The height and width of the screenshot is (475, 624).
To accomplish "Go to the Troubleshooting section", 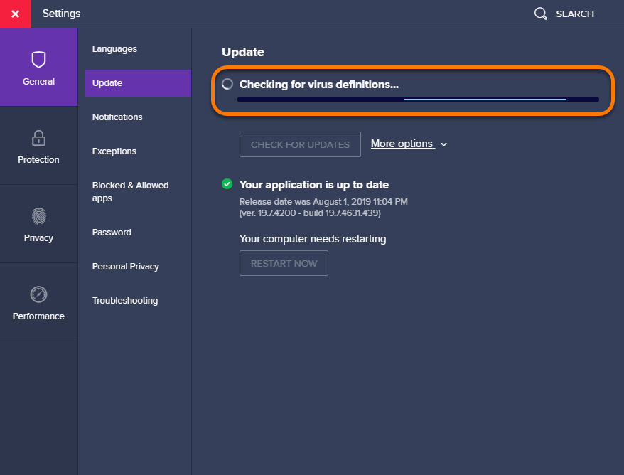I will coord(125,301).
